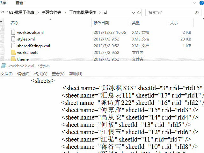
Task: Navigate to 新建文件夹 breadcrumb
Action: [x=52, y=12]
